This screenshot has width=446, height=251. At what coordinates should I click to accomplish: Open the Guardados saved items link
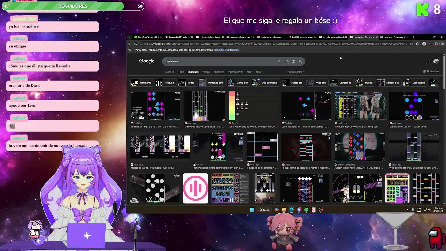click(x=431, y=71)
